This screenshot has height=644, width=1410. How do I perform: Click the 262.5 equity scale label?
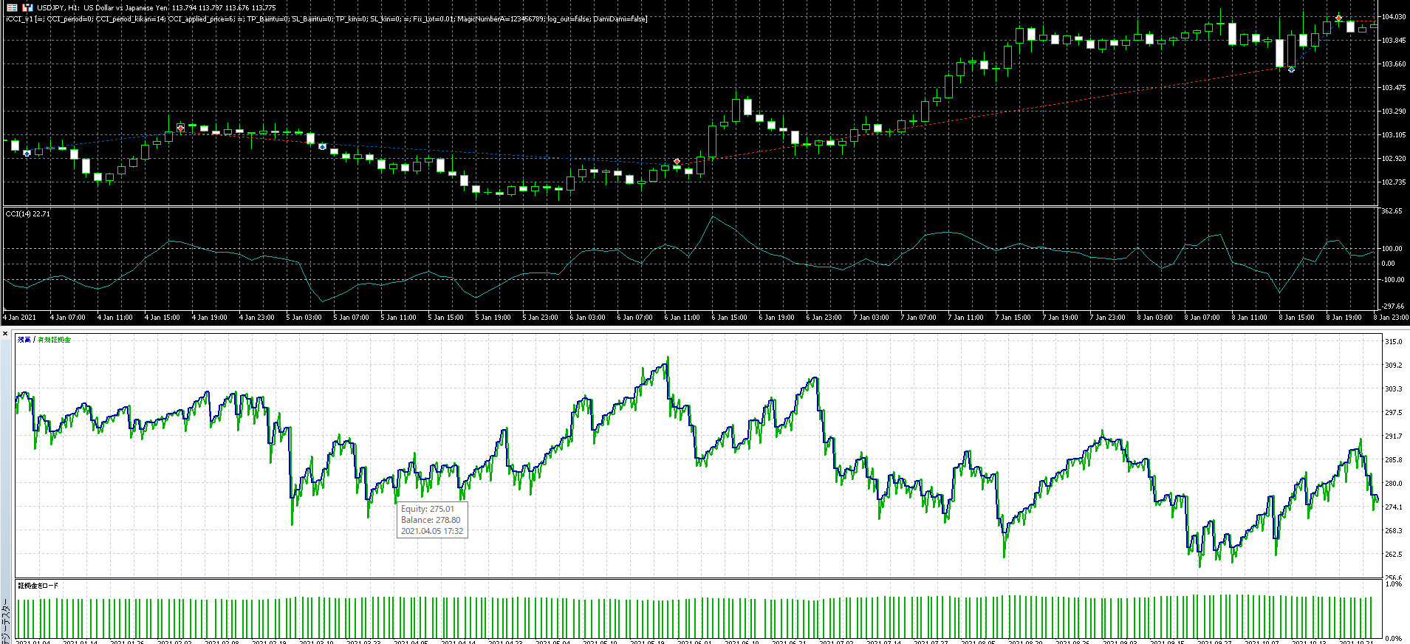click(1393, 555)
